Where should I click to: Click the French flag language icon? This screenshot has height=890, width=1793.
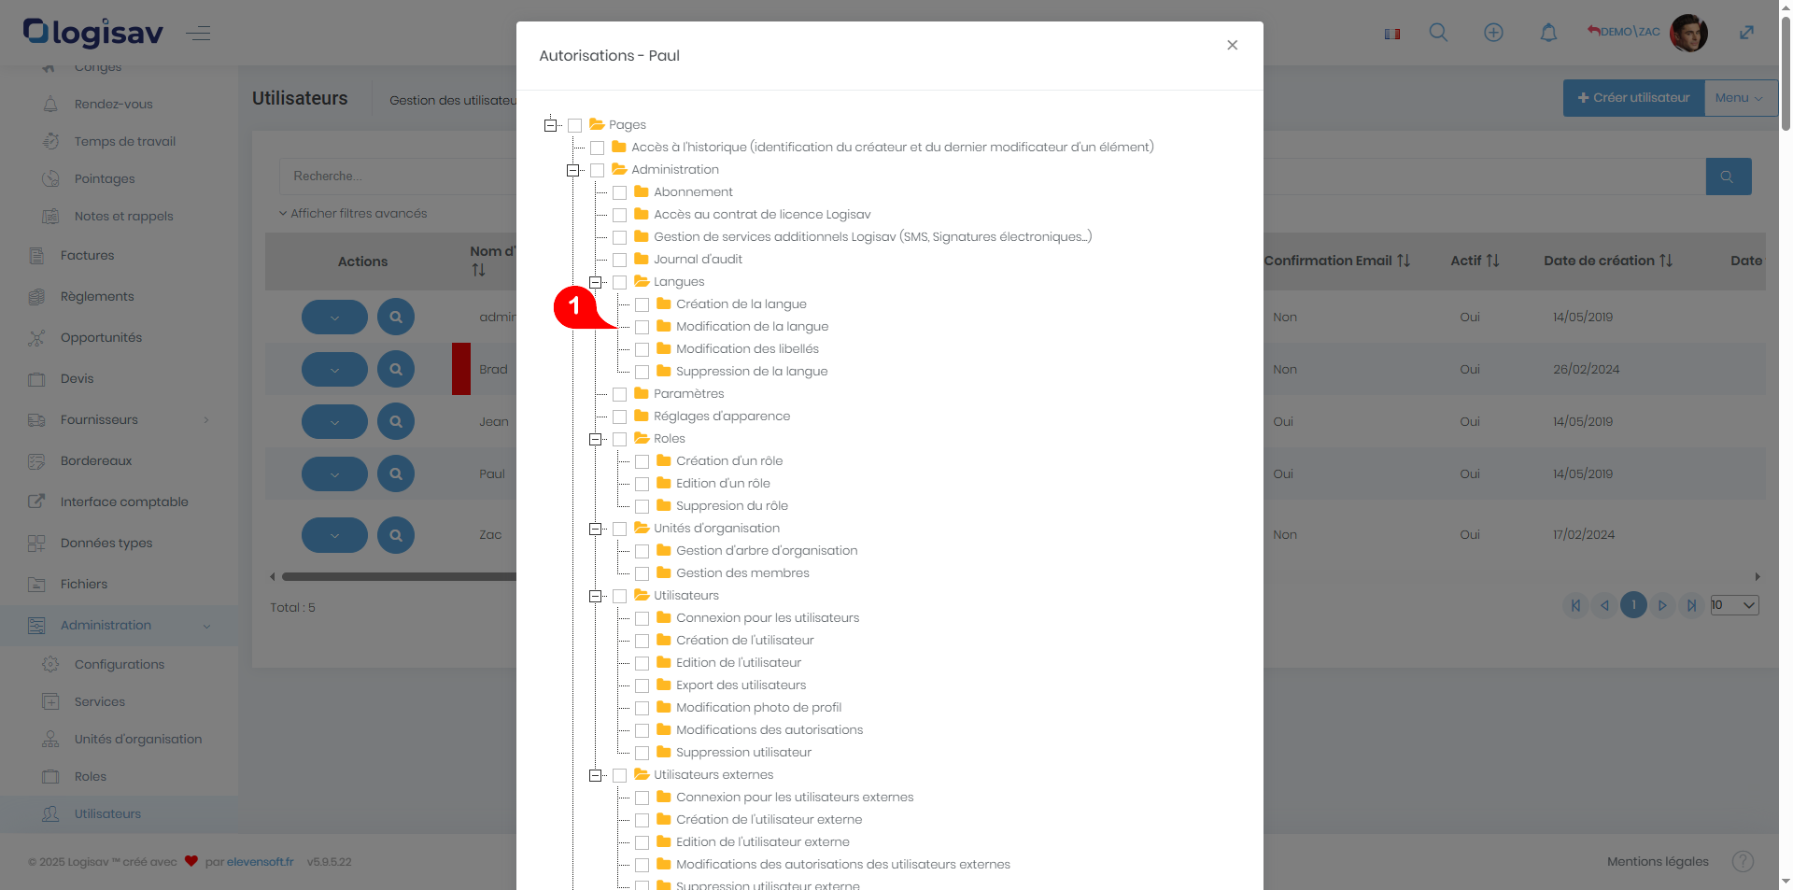[1392, 34]
